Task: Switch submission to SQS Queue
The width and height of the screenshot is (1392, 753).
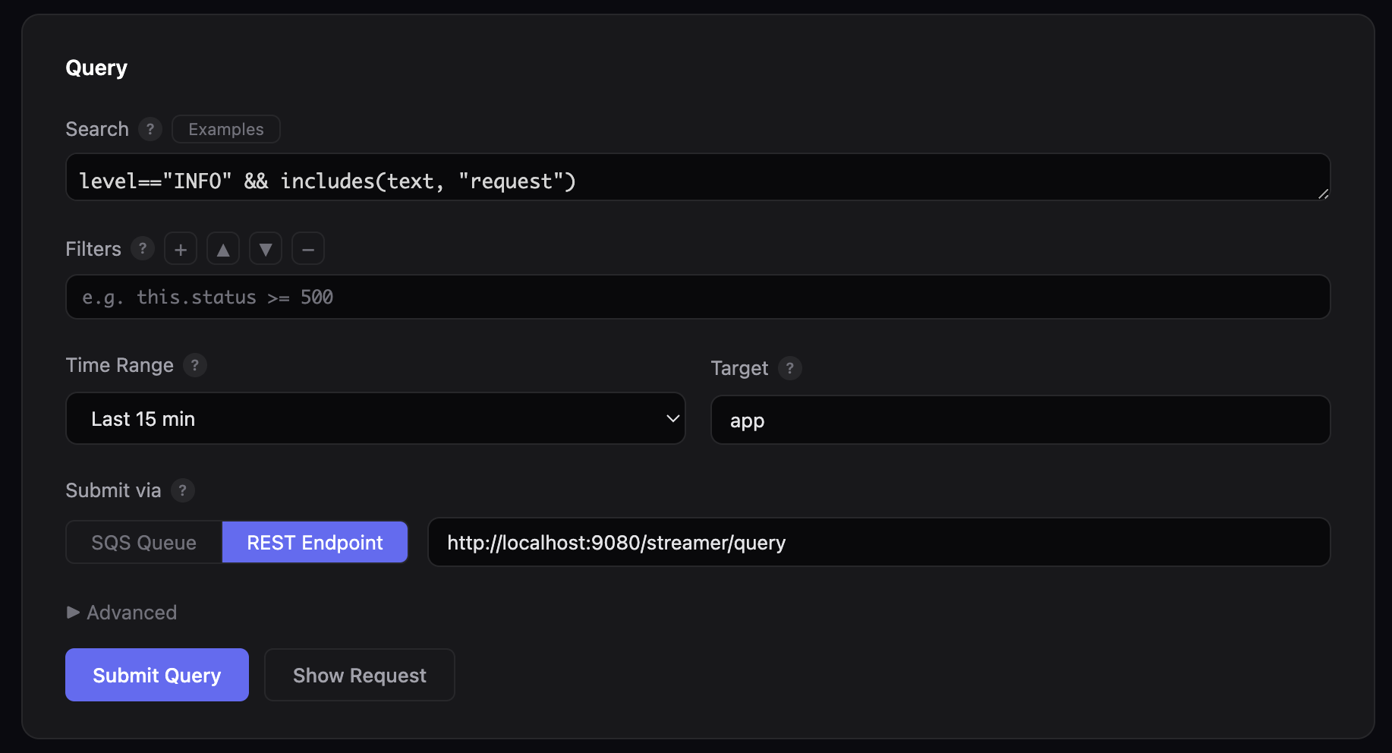Action: click(144, 543)
